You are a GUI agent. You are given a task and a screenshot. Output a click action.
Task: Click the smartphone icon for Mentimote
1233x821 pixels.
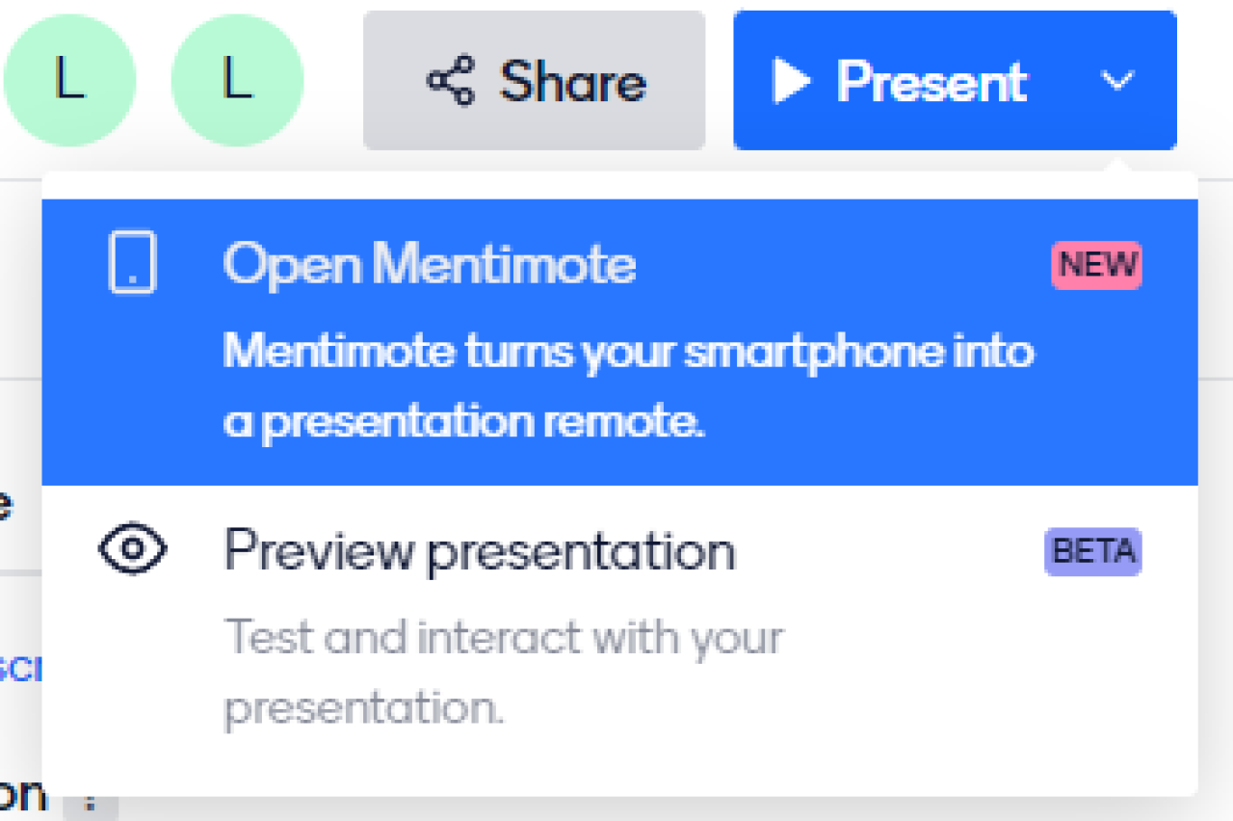pyautogui.click(x=132, y=262)
